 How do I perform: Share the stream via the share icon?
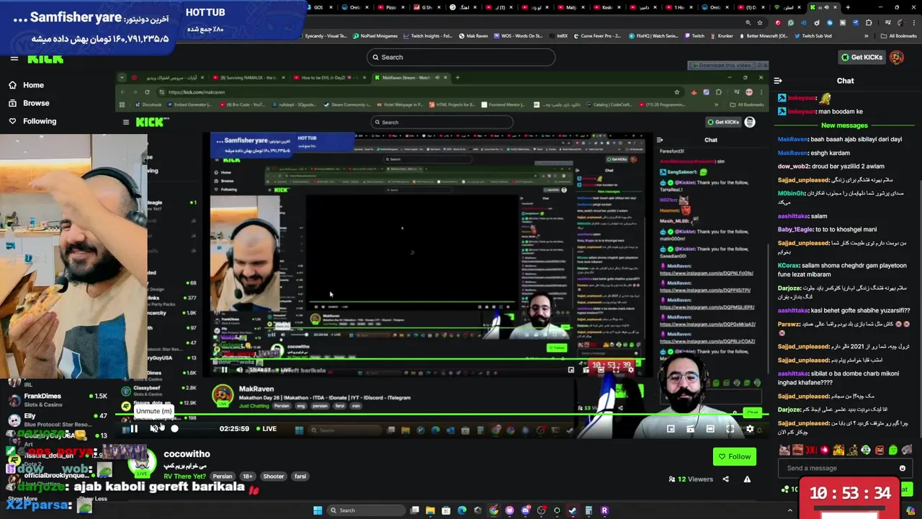[x=725, y=479]
